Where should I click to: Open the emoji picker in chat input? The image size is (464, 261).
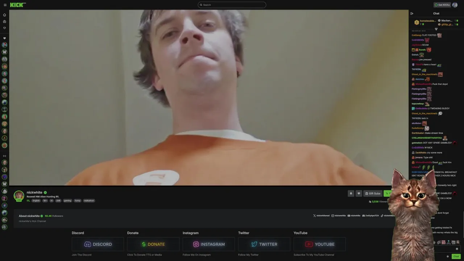[457, 249]
